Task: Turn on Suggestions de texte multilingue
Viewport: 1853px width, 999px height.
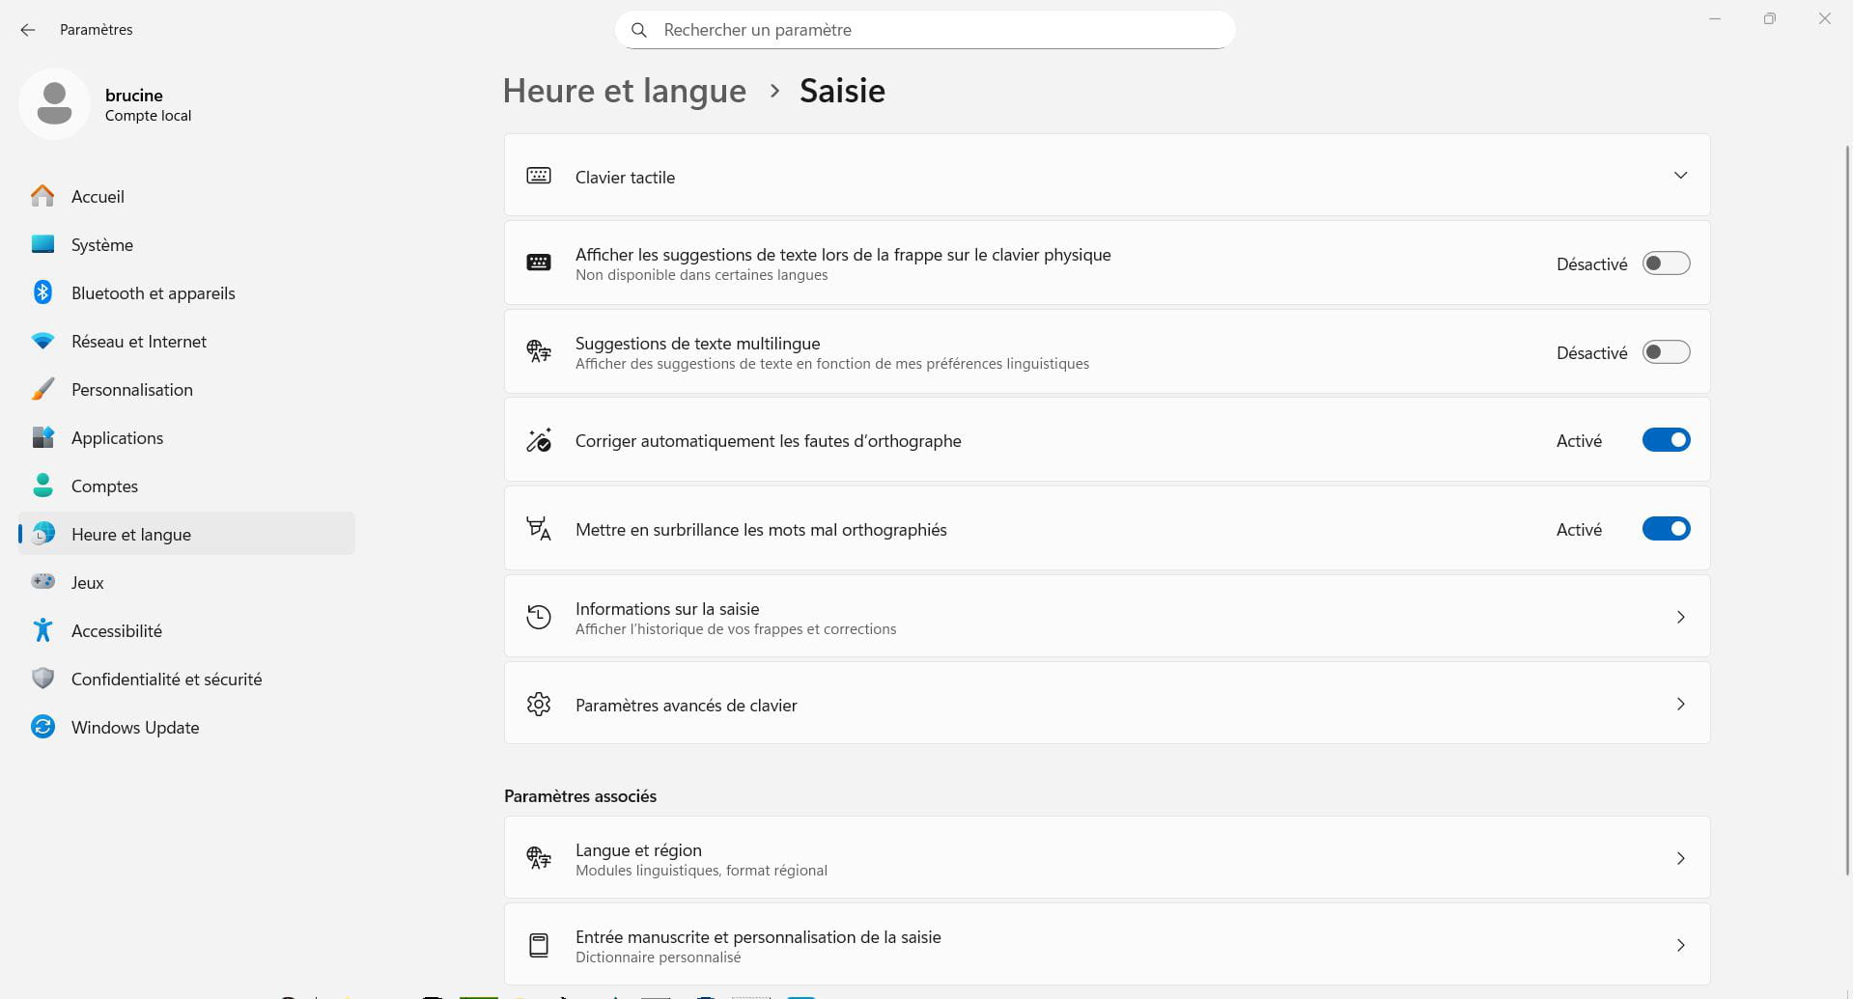Action: 1666,352
